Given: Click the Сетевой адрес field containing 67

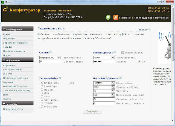Looking at the screenshot, I should pyautogui.click(x=50, y=62).
